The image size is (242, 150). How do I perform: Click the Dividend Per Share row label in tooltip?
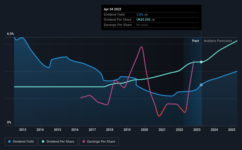pyautogui.click(x=118, y=20)
